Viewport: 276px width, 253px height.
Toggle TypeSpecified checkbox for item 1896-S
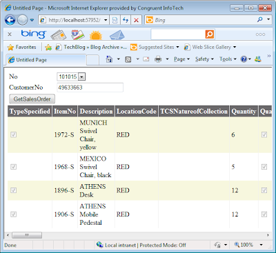pyautogui.click(x=14, y=190)
